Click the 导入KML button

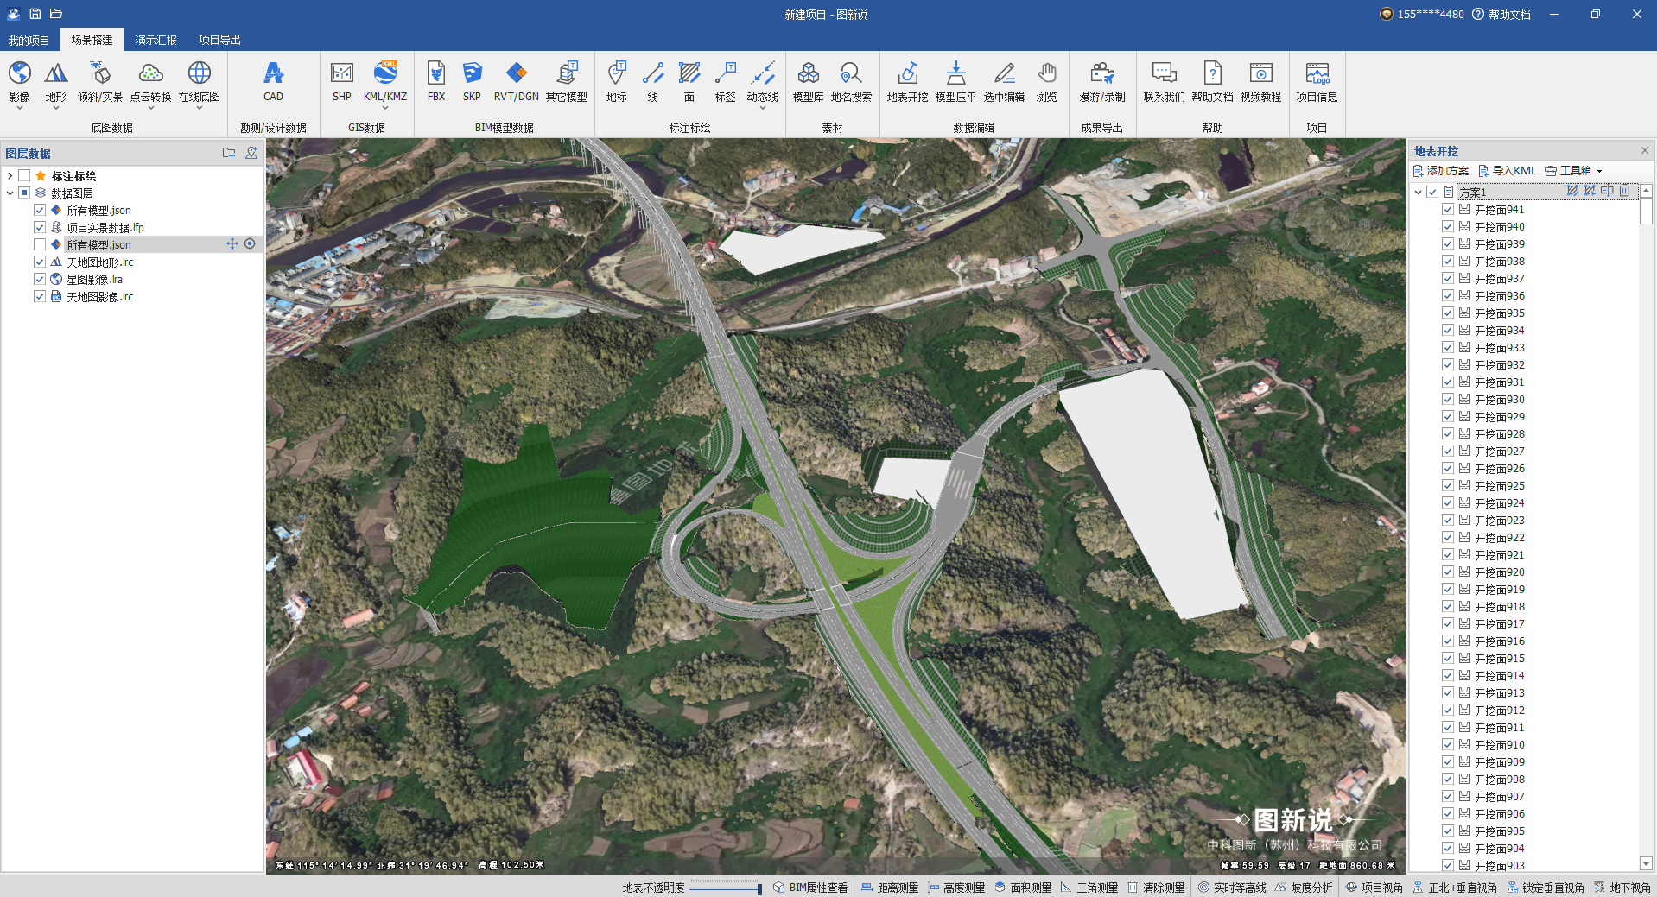click(1507, 171)
